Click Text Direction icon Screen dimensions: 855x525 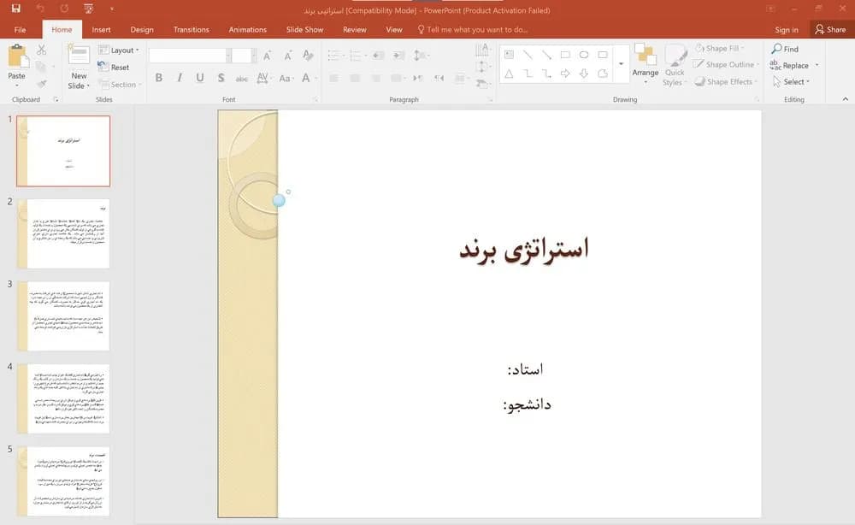482,50
